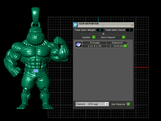The image size is (161, 121).
Task: Click the 1.11 X 1.76 size cell
Action: pos(95,46)
